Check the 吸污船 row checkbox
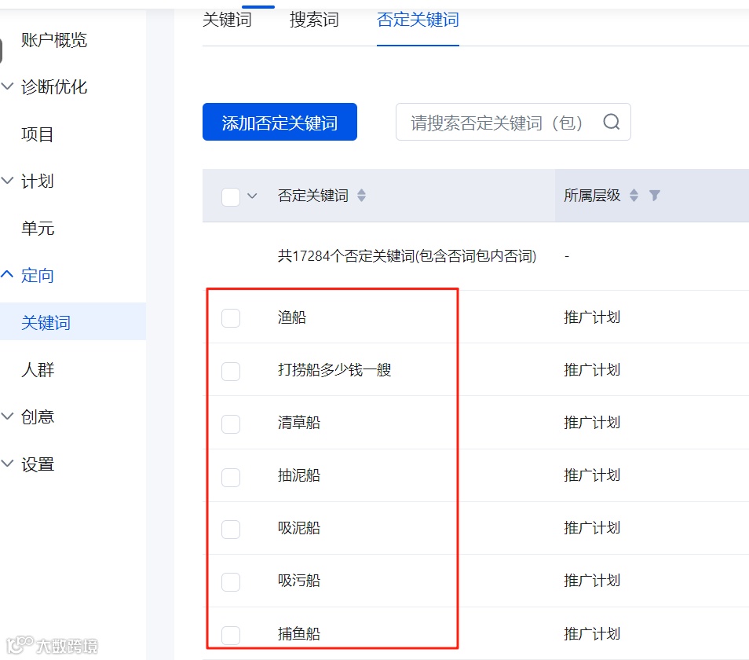The height and width of the screenshot is (660, 749). click(231, 582)
